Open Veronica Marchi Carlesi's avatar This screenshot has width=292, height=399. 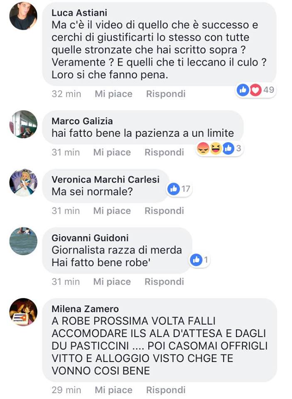pyautogui.click(x=23, y=183)
